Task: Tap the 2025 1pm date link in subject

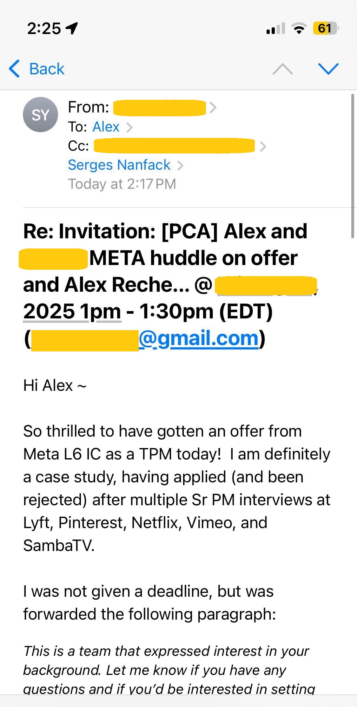Action: point(72,311)
